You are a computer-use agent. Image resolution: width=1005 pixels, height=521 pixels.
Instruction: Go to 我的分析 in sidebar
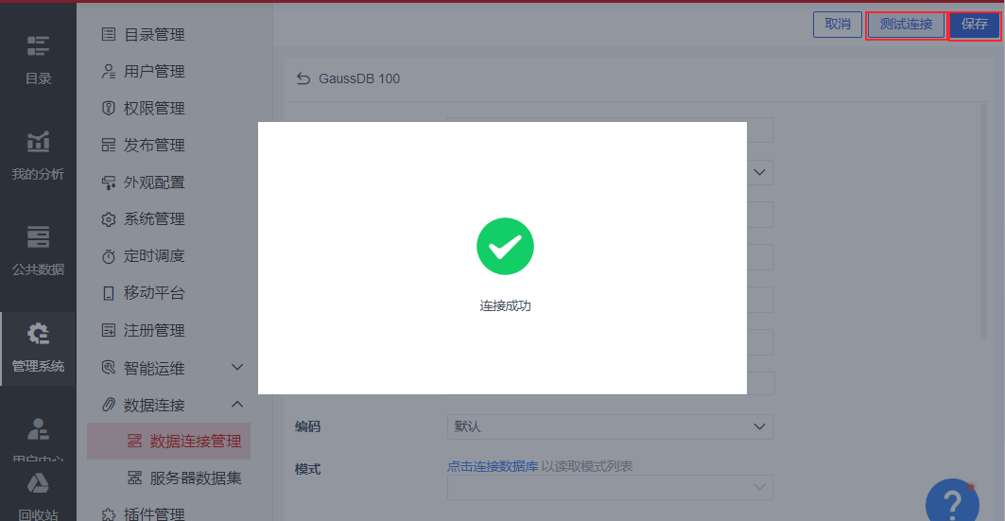(x=38, y=155)
